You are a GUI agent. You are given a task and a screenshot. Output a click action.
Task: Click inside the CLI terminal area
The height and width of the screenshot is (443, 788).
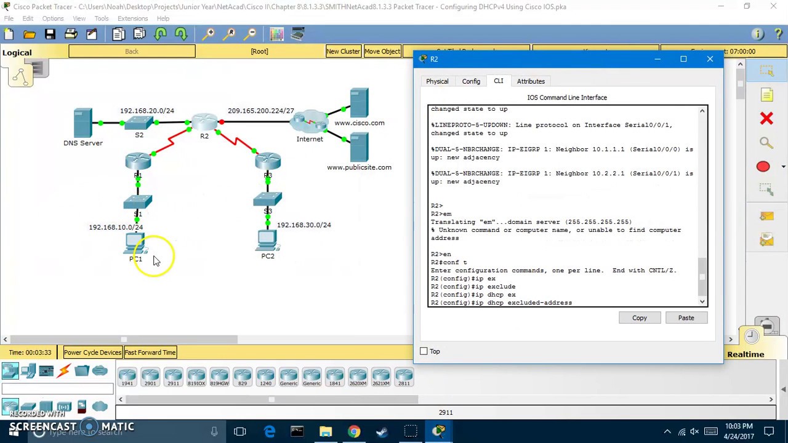[563, 206]
